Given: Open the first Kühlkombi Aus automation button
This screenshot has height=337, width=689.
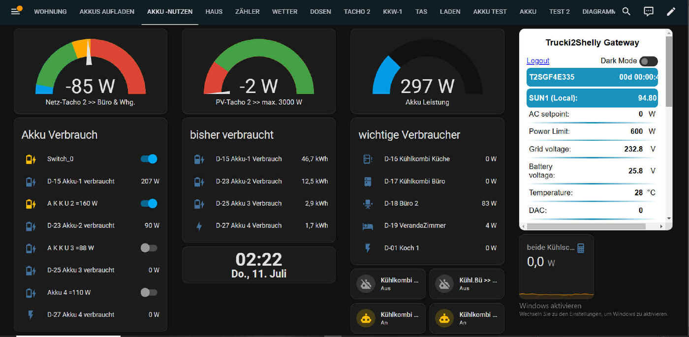Looking at the screenshot, I should [388, 284].
